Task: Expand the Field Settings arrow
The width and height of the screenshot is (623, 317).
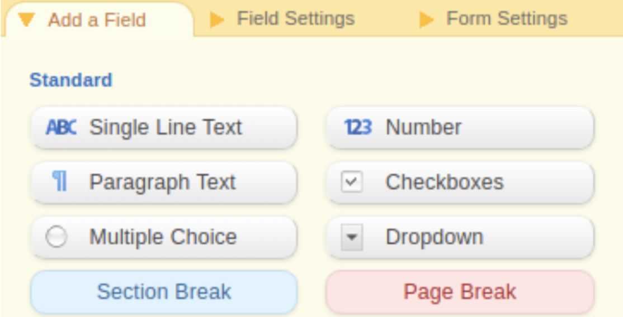Action: (x=217, y=20)
